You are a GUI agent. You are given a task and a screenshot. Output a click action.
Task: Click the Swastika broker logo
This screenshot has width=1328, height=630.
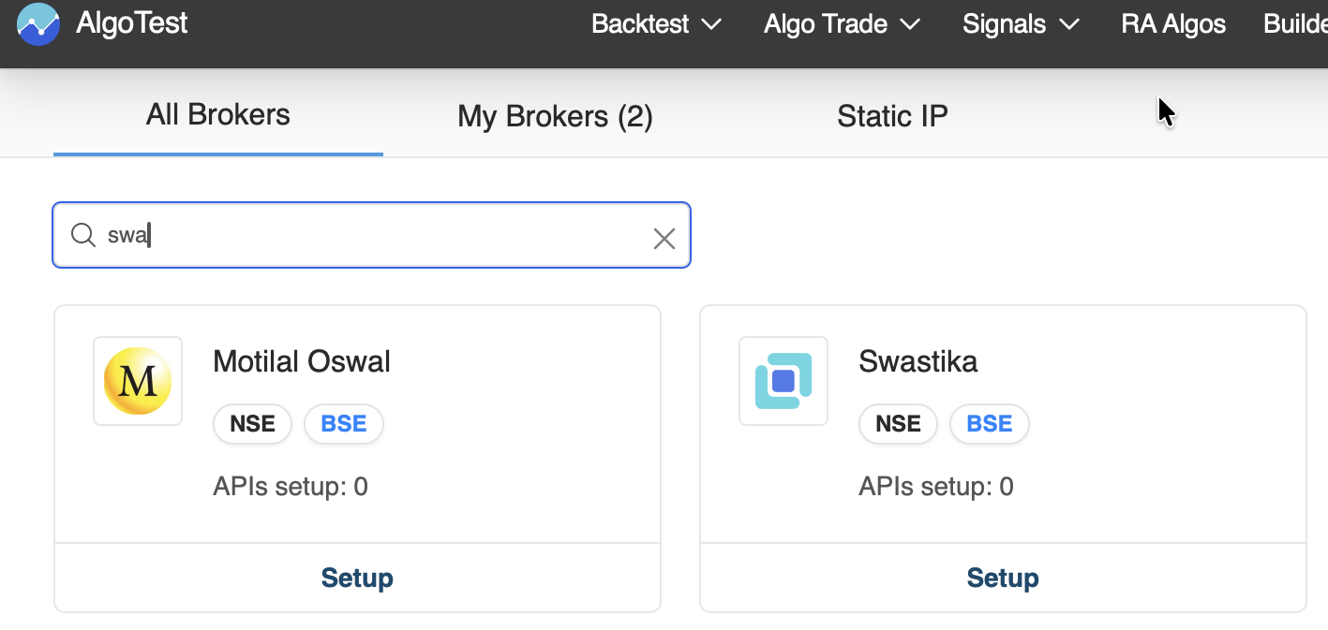point(783,381)
